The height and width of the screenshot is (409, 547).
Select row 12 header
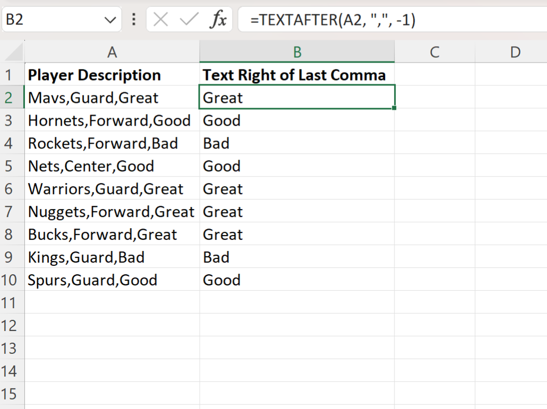tap(12, 325)
